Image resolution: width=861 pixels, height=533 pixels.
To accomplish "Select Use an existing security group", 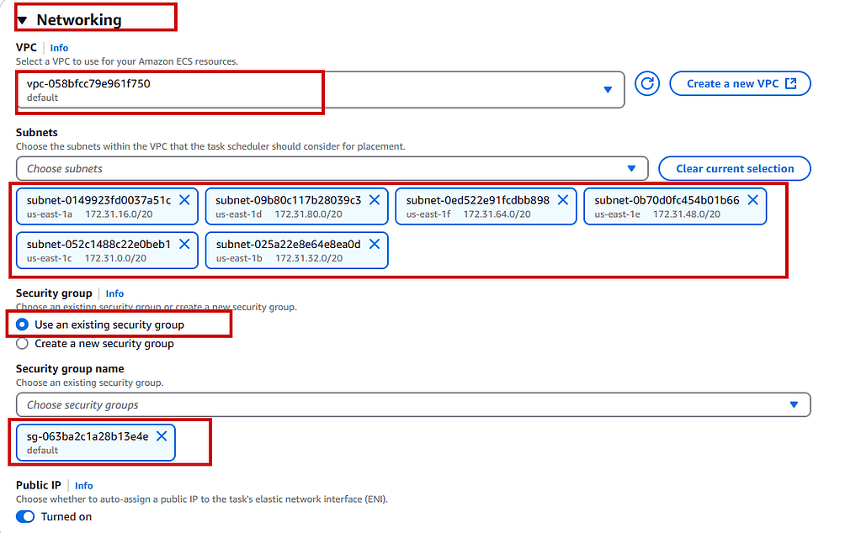I will (23, 325).
